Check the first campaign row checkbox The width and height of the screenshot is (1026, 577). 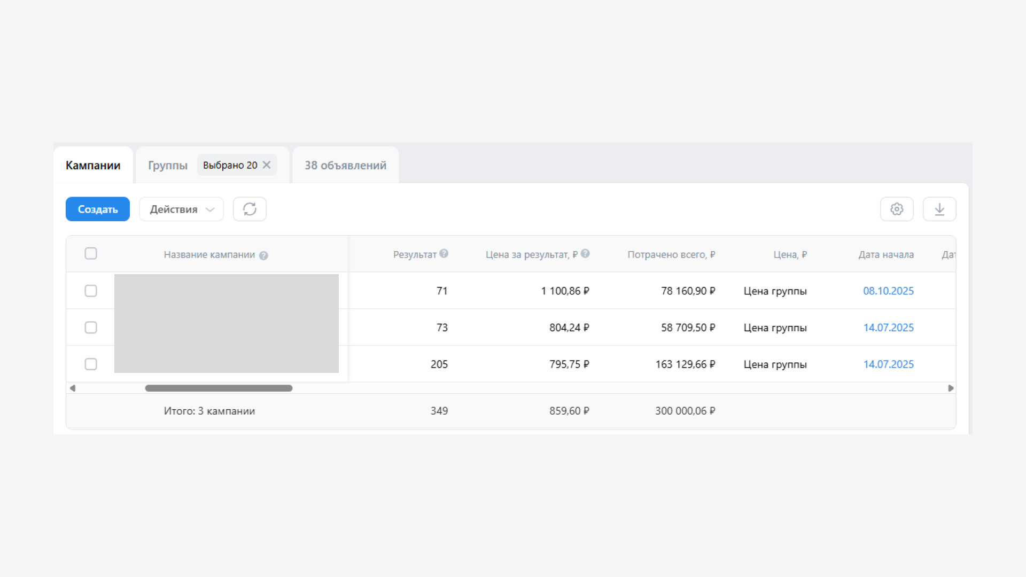91,291
